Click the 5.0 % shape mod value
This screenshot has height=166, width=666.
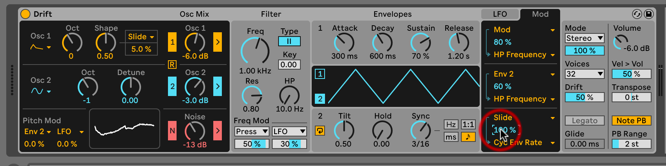point(141,49)
